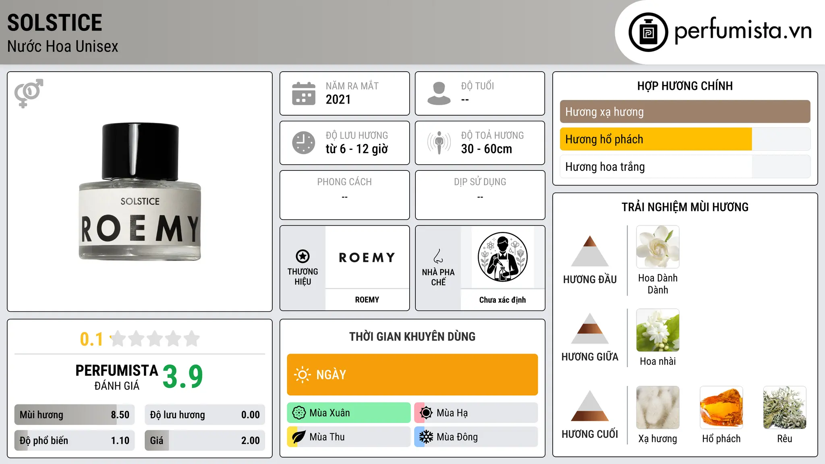Click the pyramid icon above Hương Cuối
The image size is (825, 464).
click(x=590, y=406)
